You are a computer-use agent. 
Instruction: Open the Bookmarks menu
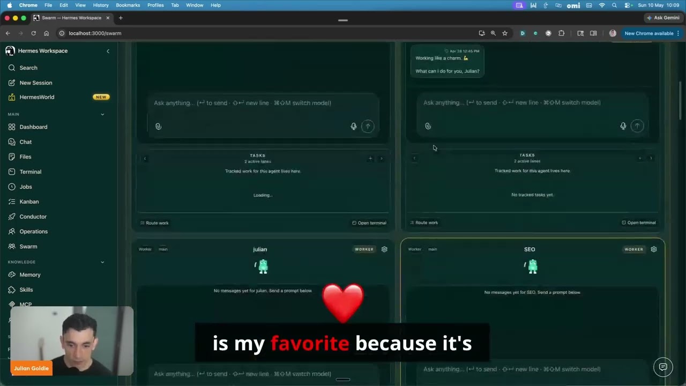(x=128, y=5)
